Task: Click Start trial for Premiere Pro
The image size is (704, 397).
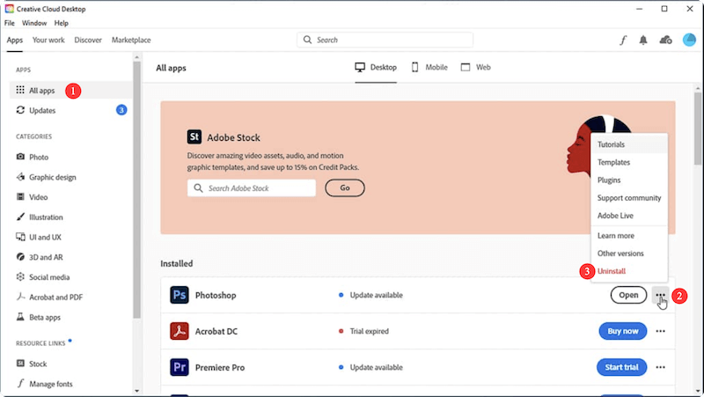Action: [x=622, y=367]
